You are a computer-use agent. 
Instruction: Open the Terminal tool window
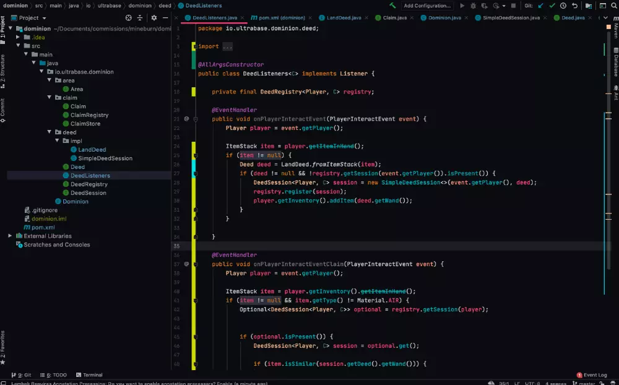tap(89, 375)
